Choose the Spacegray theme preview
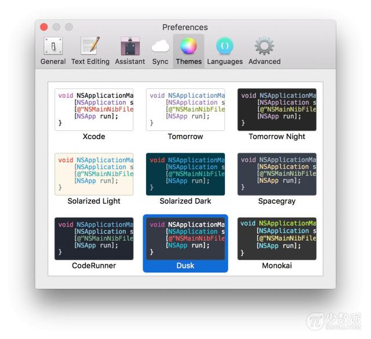The image size is (371, 339). [x=277, y=174]
